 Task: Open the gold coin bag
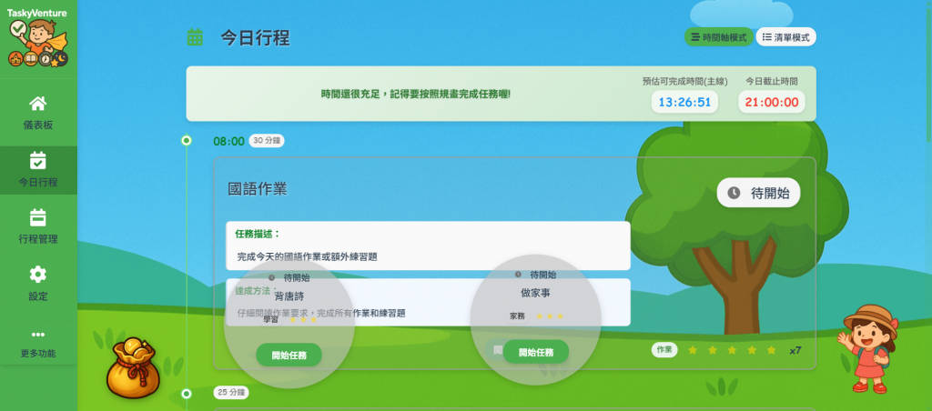133,367
